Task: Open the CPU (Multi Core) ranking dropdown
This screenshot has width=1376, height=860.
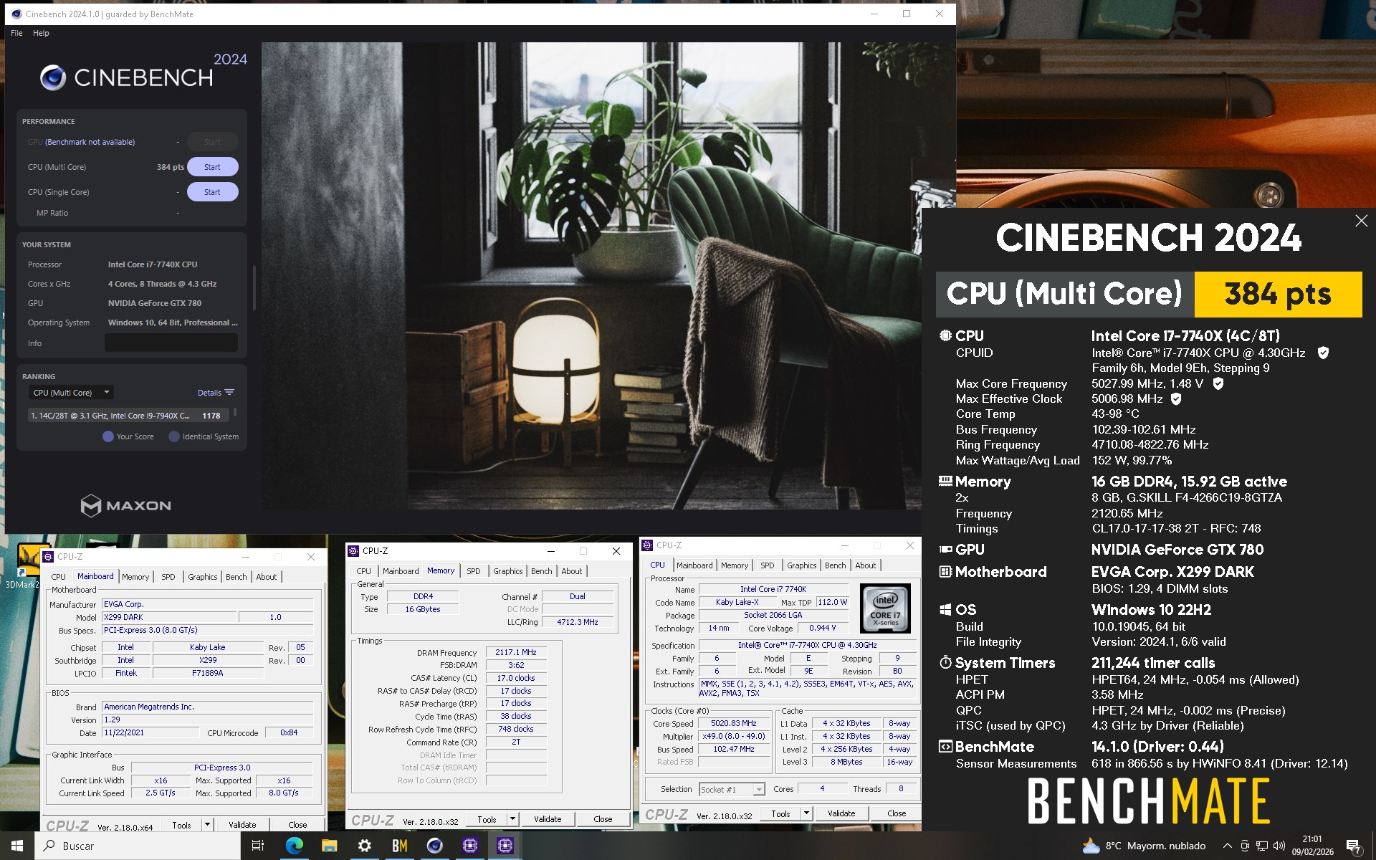Action: coord(70,393)
